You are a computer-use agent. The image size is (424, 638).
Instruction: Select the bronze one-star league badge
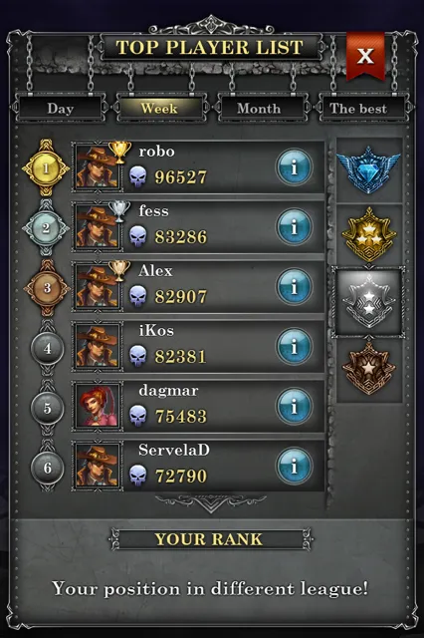pos(369,369)
